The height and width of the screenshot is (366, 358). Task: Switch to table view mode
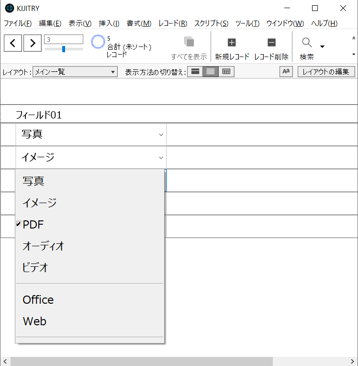tap(226, 72)
